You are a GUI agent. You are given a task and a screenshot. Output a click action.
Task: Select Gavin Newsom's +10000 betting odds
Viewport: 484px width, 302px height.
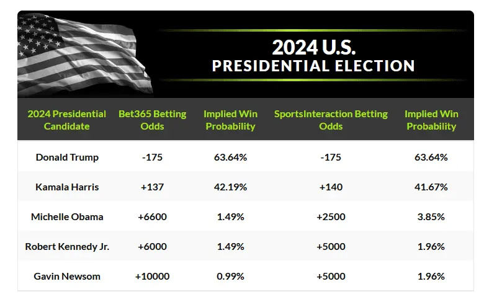click(152, 276)
